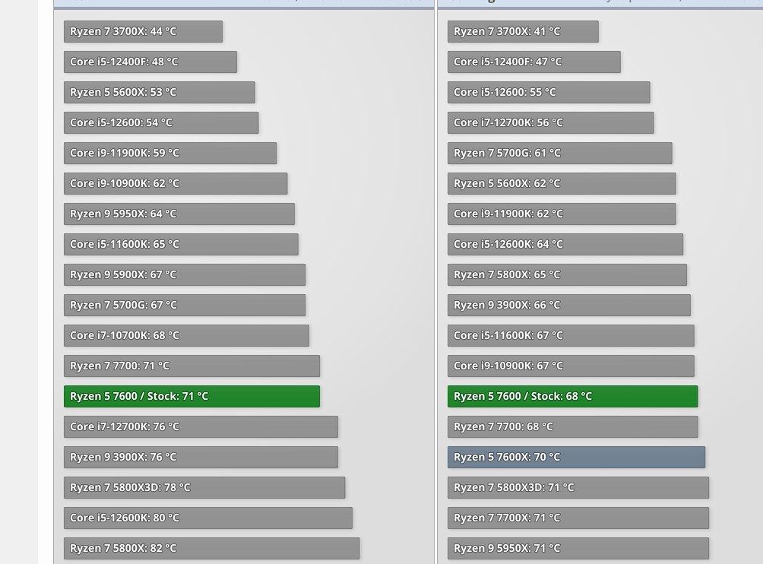Select the right chart bar Ryzen 9 5950X: 71 °C
The width and height of the screenshot is (763, 564).
click(x=578, y=549)
